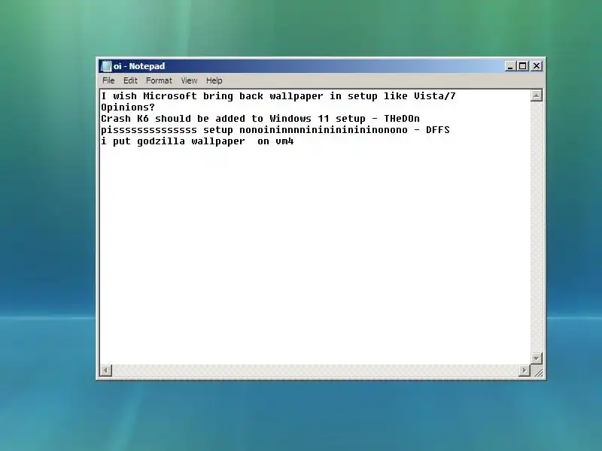This screenshot has height=451, width=602.
Task: Click the word 'godzilla'
Action: coord(161,141)
